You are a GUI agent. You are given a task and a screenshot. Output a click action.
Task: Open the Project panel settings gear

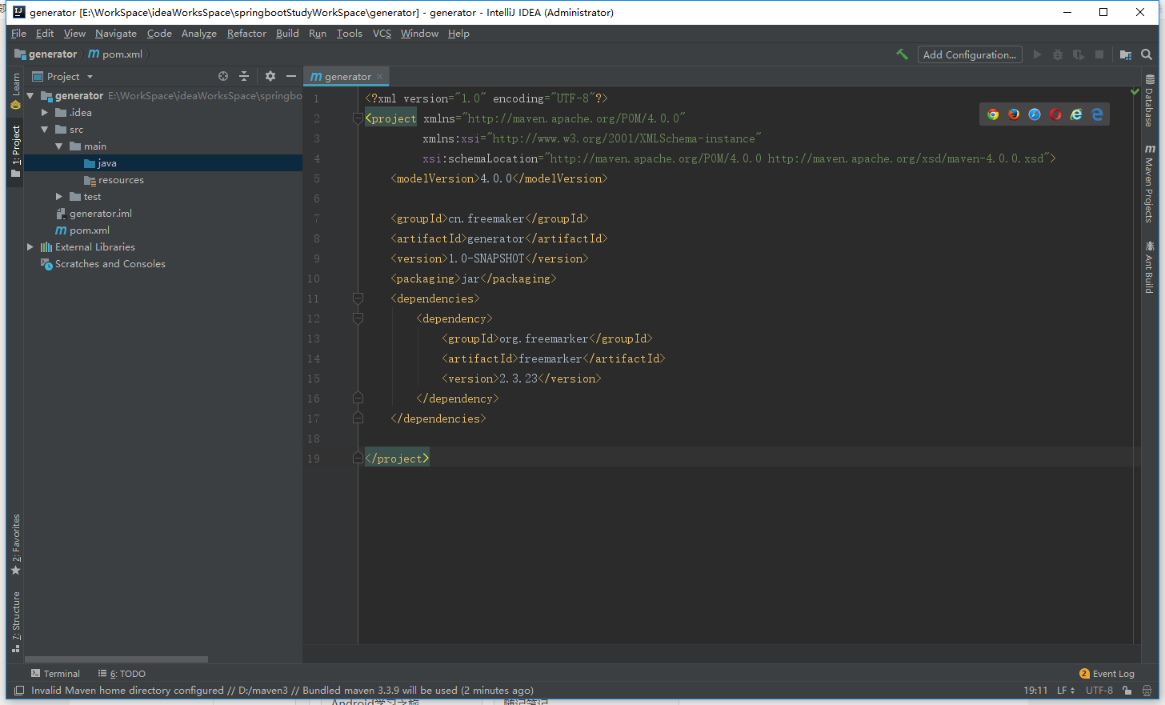click(x=270, y=76)
